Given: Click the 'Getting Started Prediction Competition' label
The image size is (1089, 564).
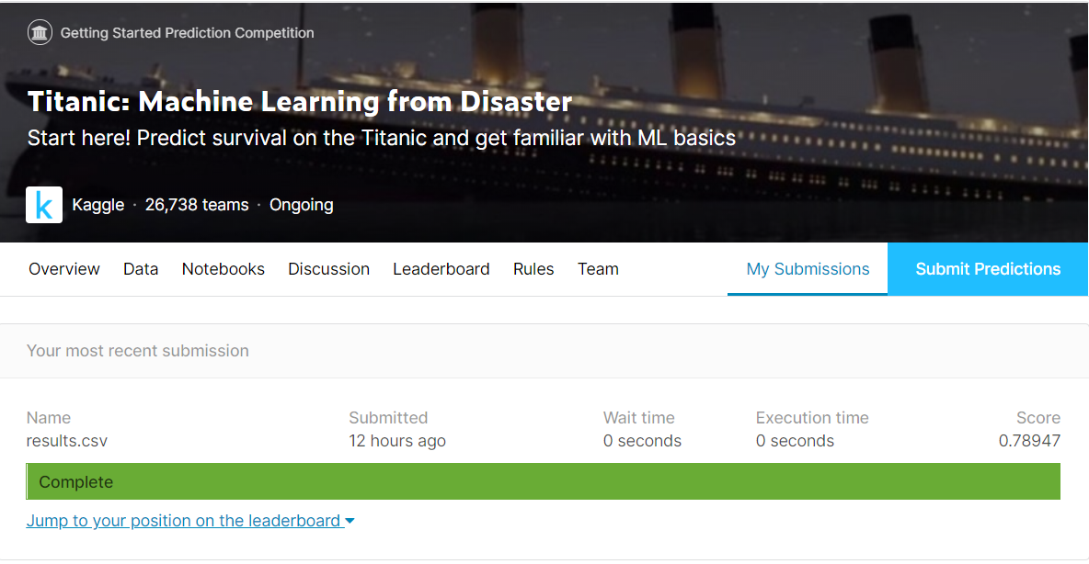Looking at the screenshot, I should coord(187,32).
